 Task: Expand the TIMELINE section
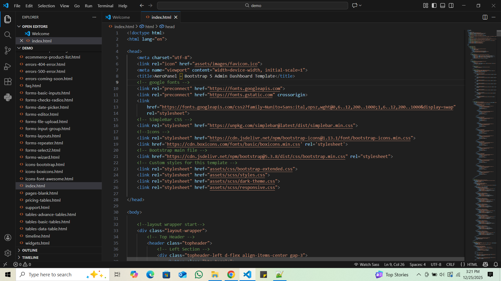pyautogui.click(x=30, y=258)
